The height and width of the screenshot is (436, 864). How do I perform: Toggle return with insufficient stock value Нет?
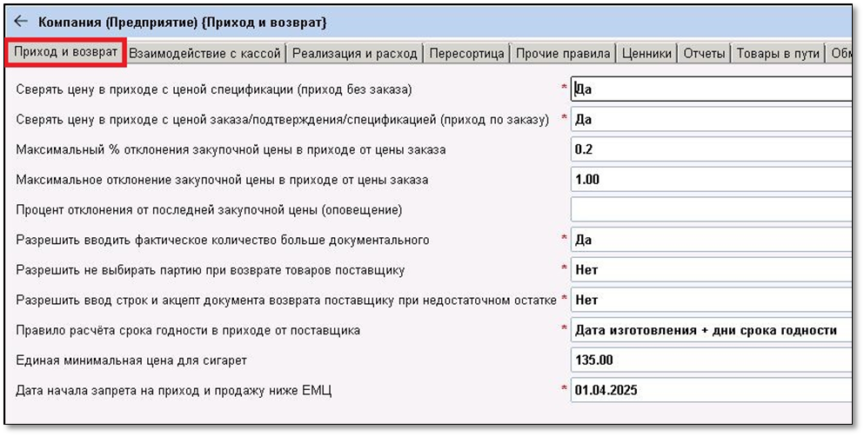coord(710,300)
